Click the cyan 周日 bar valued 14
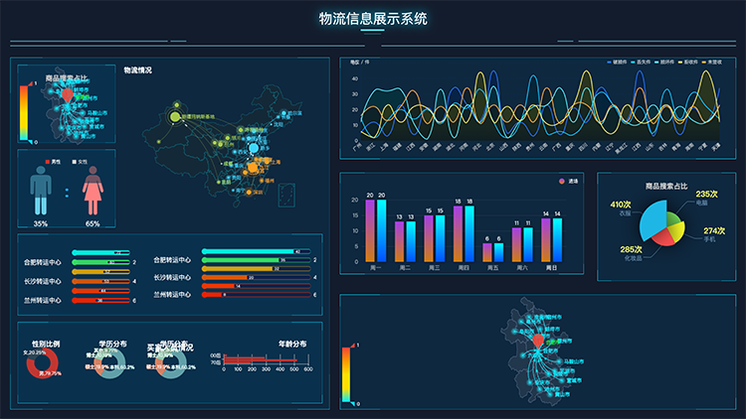Viewport: 746px width, 419px height. tap(558, 240)
